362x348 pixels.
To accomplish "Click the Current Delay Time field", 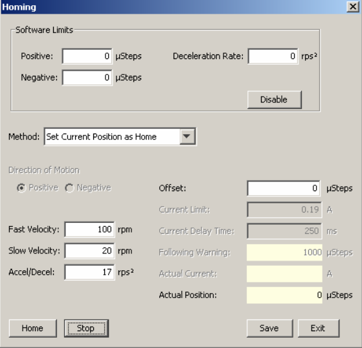I will point(284,231).
